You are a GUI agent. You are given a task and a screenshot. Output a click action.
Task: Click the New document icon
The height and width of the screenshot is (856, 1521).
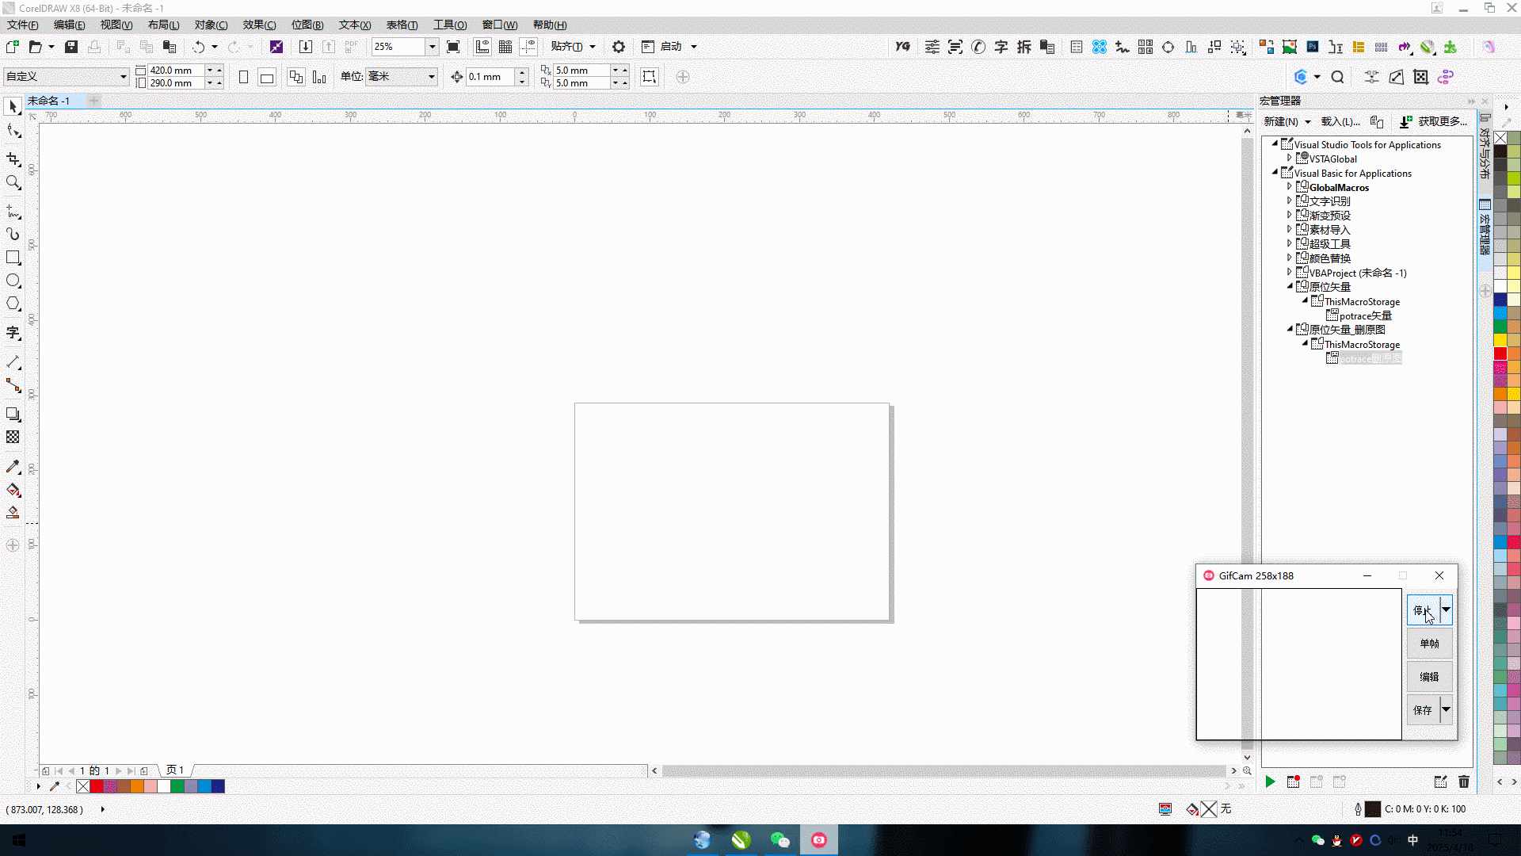[12, 47]
